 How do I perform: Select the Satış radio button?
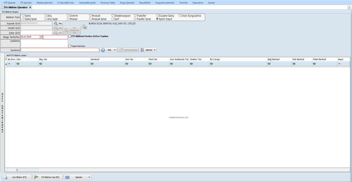(x=23, y=16)
